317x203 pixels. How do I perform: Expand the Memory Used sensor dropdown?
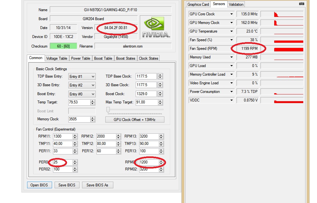click(231, 57)
